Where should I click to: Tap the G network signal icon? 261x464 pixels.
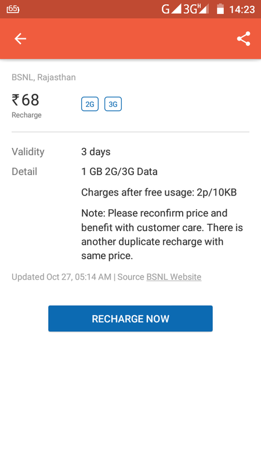point(171,9)
